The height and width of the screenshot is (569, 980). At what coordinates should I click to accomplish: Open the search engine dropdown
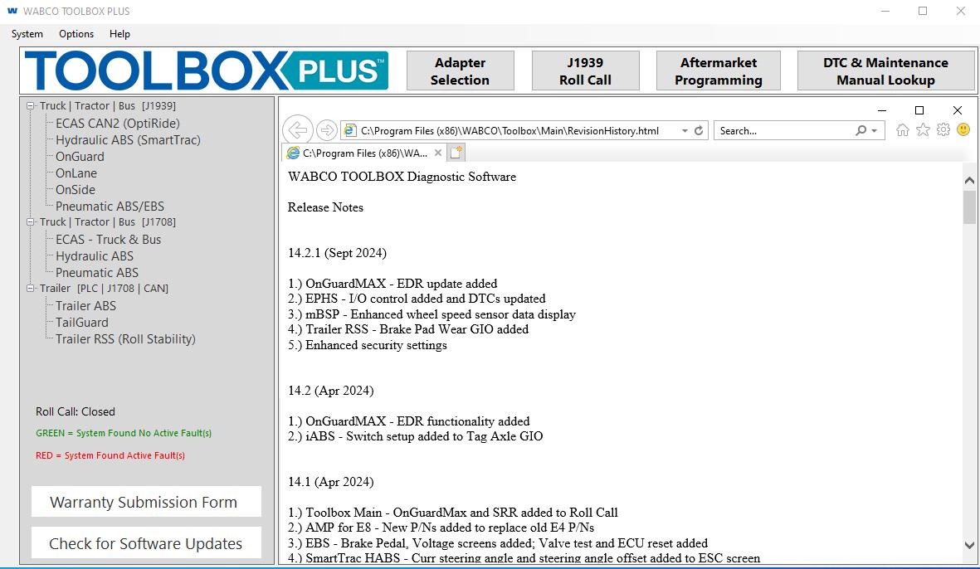pyautogui.click(x=874, y=130)
